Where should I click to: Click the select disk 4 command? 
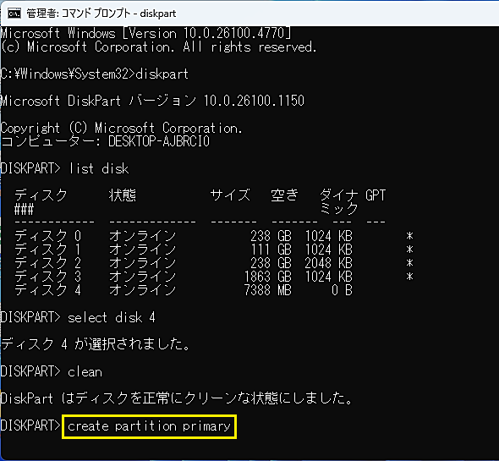112,317
